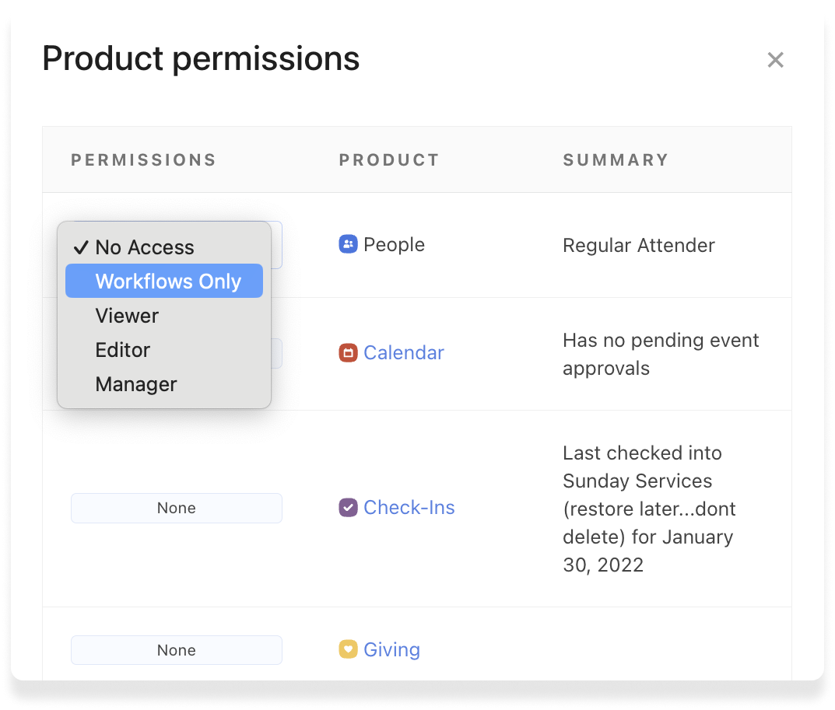Image resolution: width=835 pixels, height=710 pixels.
Task: Click the People product label
Action: pyautogui.click(x=394, y=244)
